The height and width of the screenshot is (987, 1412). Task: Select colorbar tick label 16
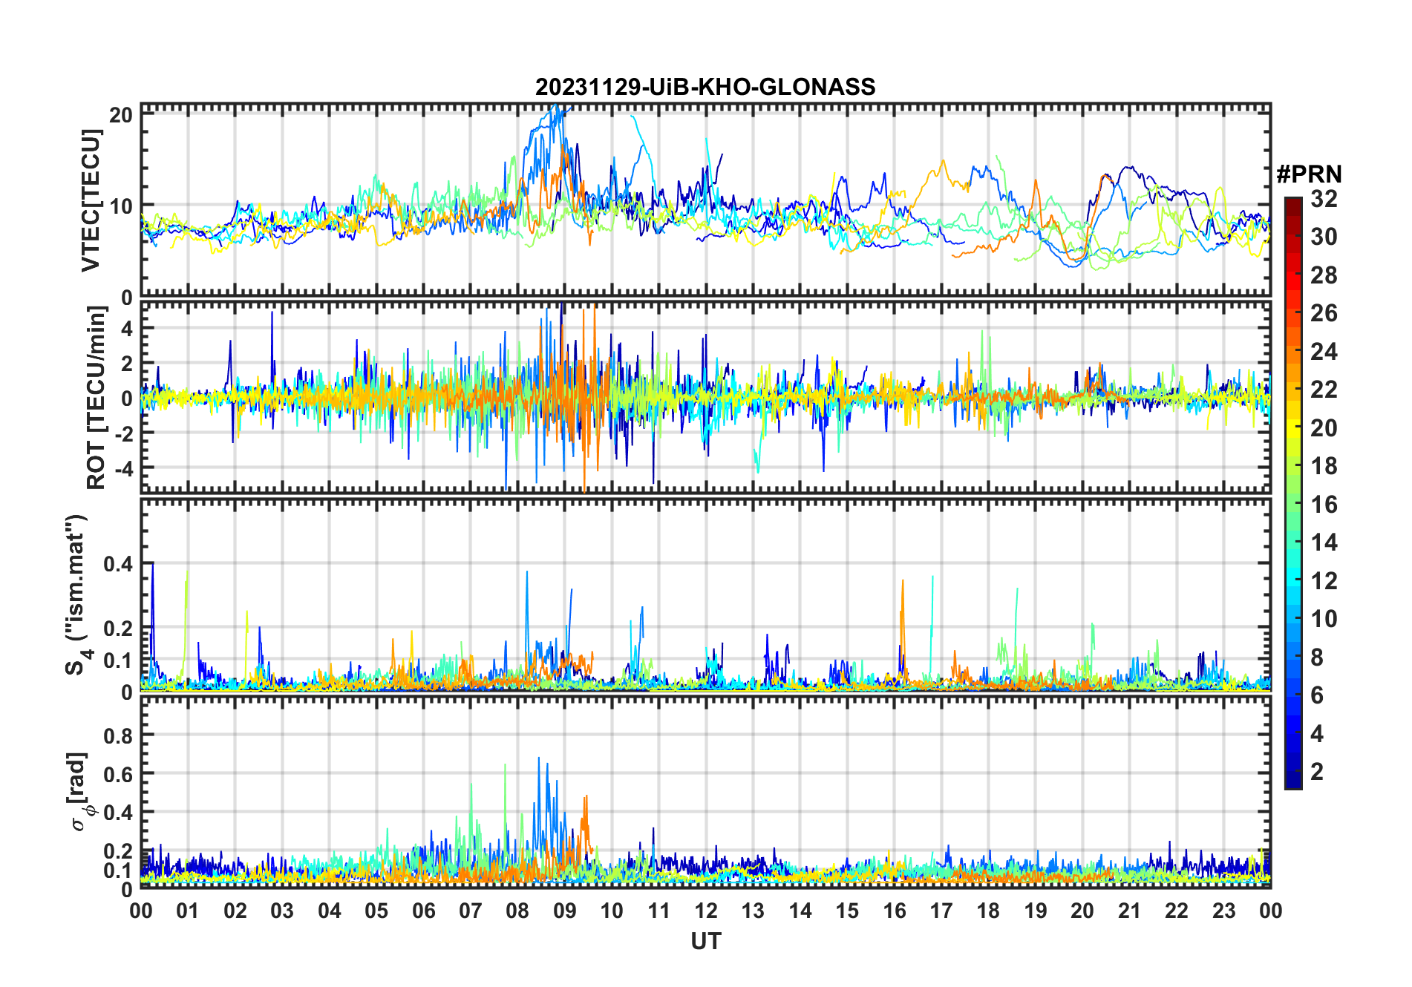1324,505
